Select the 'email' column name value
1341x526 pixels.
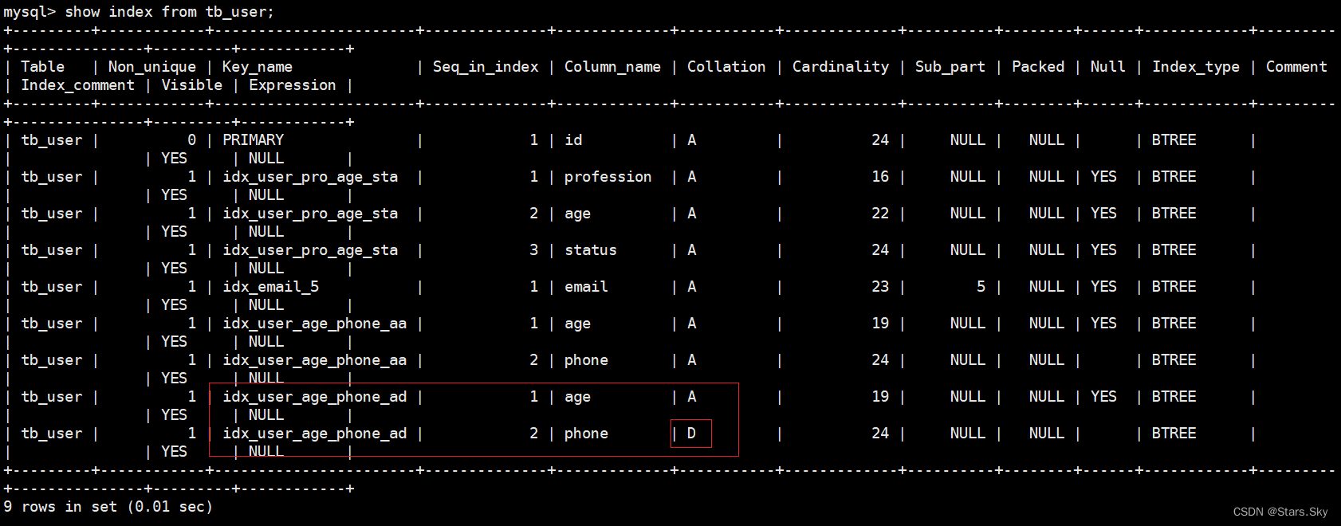coord(586,287)
